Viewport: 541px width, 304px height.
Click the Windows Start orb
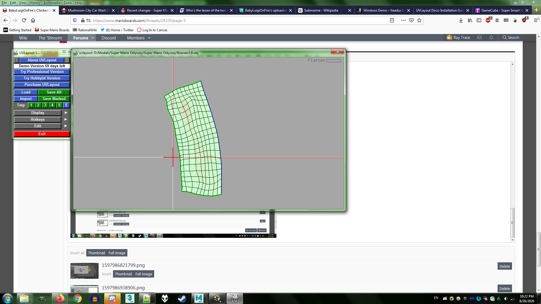(x=7, y=298)
